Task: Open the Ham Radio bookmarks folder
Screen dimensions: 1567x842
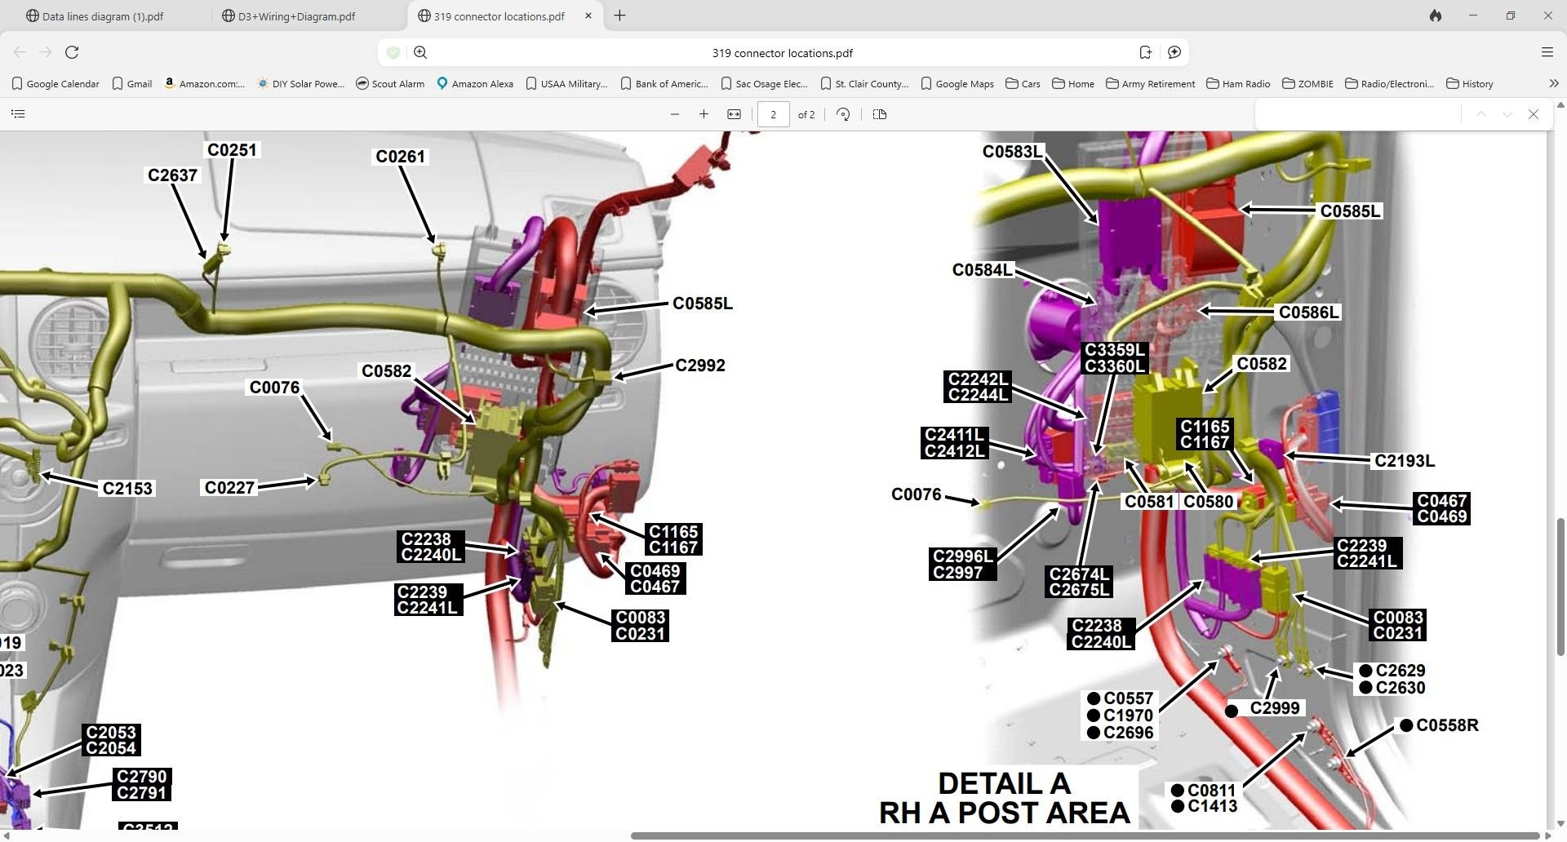Action: (1237, 83)
